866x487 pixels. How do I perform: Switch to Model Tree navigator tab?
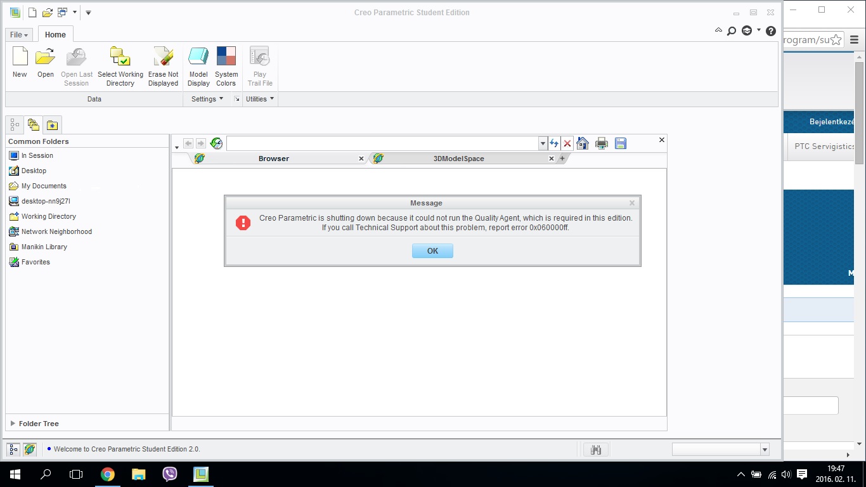pyautogui.click(x=14, y=125)
